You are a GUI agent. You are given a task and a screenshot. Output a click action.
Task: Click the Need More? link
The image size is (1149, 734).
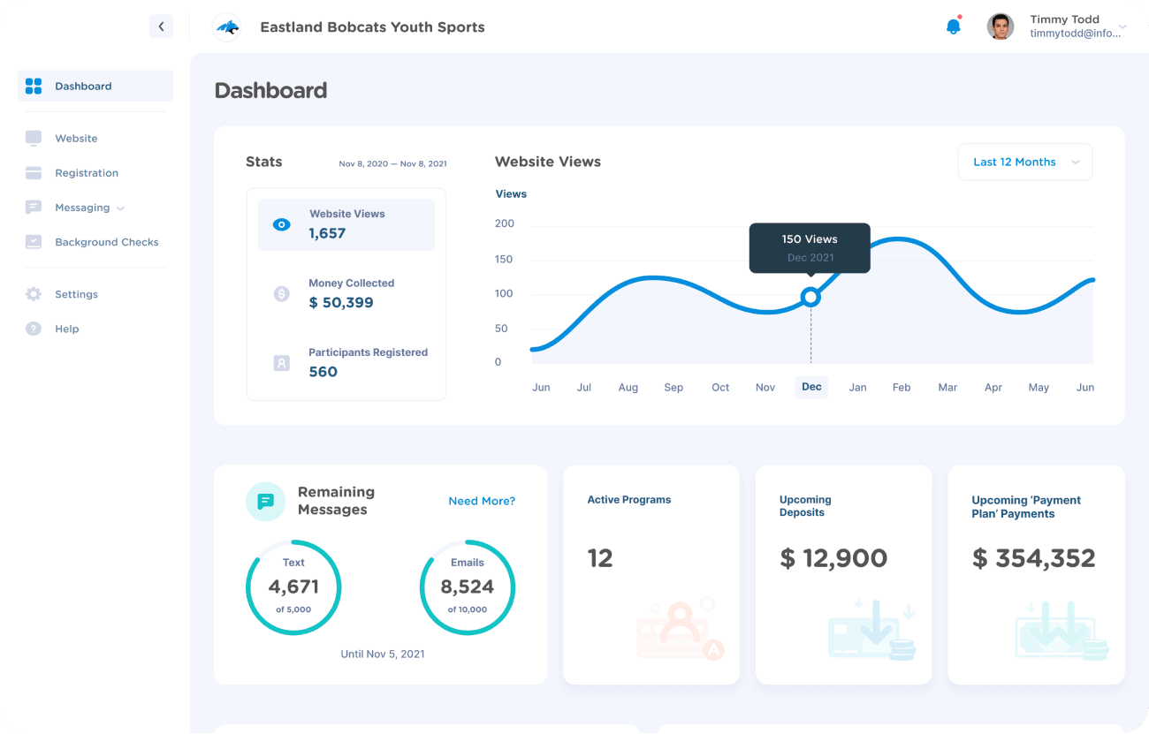[482, 501]
